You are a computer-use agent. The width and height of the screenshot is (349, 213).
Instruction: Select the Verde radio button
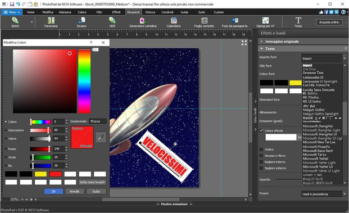coord(6,157)
